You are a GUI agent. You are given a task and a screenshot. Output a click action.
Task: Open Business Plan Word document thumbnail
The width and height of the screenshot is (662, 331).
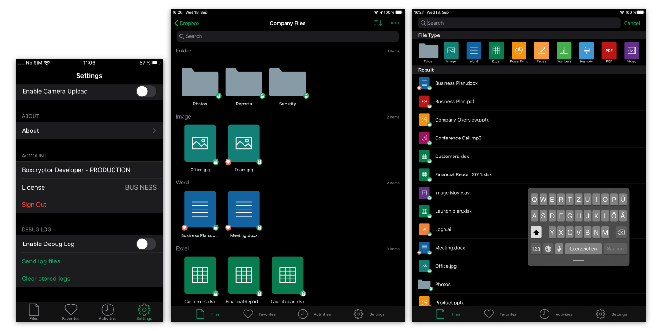click(200, 209)
